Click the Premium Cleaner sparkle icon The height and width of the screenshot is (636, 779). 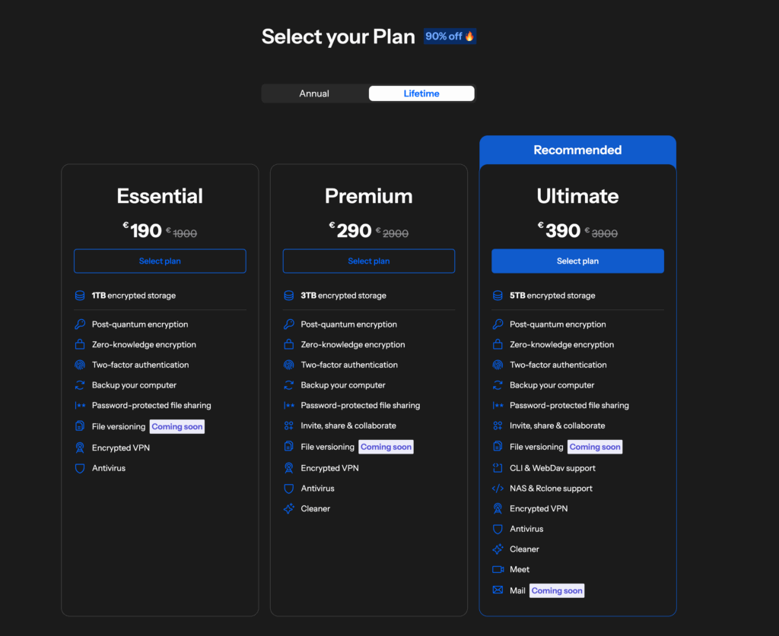tap(289, 509)
